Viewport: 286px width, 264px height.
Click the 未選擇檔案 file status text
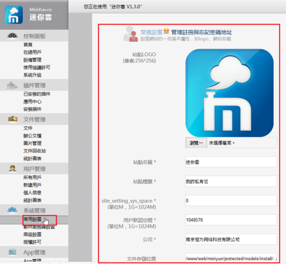(221, 143)
